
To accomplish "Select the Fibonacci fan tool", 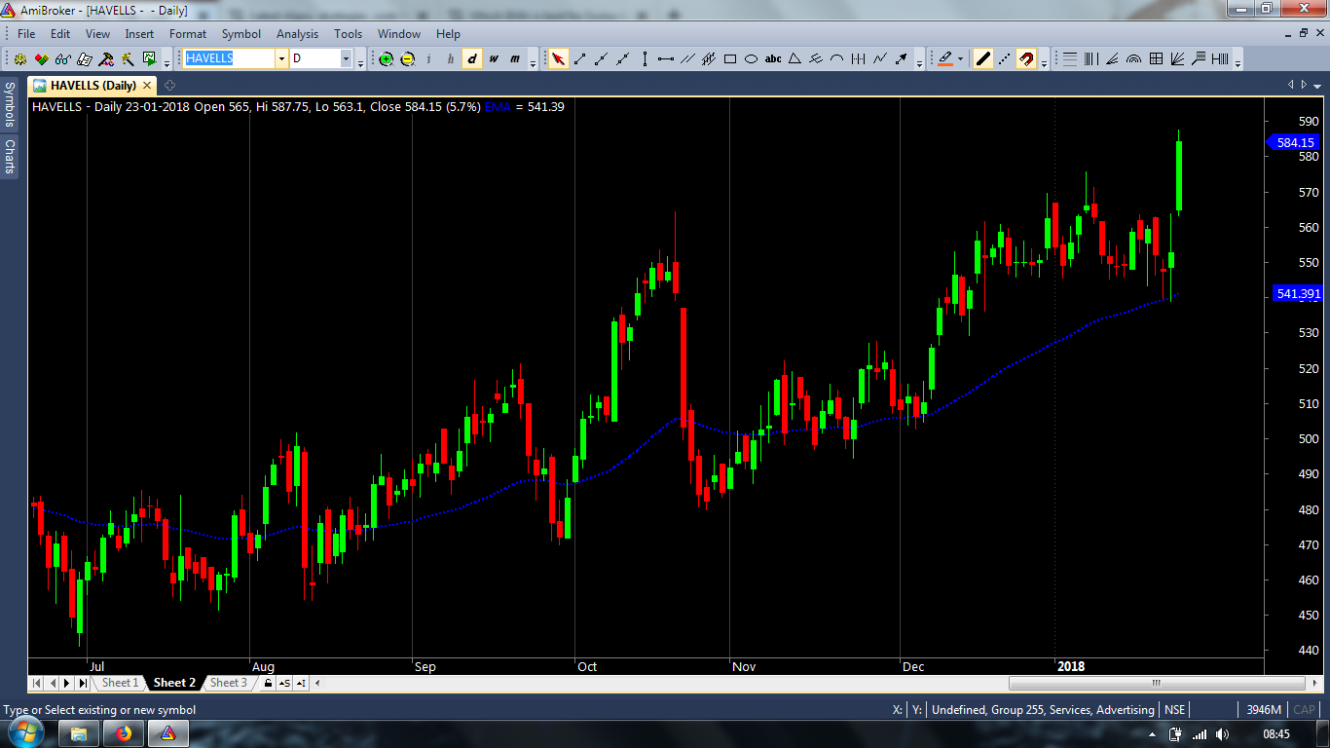I will coord(1112,58).
